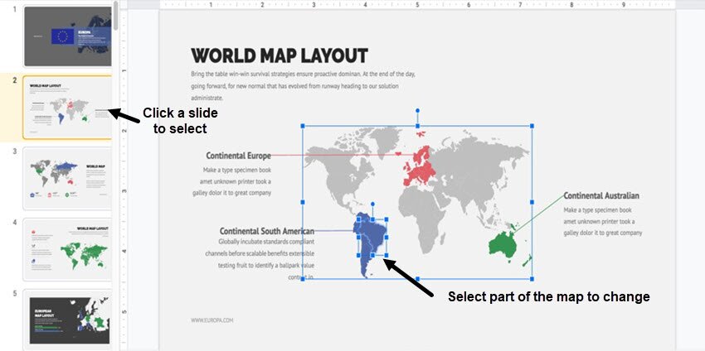Image resolution: width=705 pixels, height=351 pixels.
Task: Click the top-right handle of map selection
Action: tap(532, 126)
